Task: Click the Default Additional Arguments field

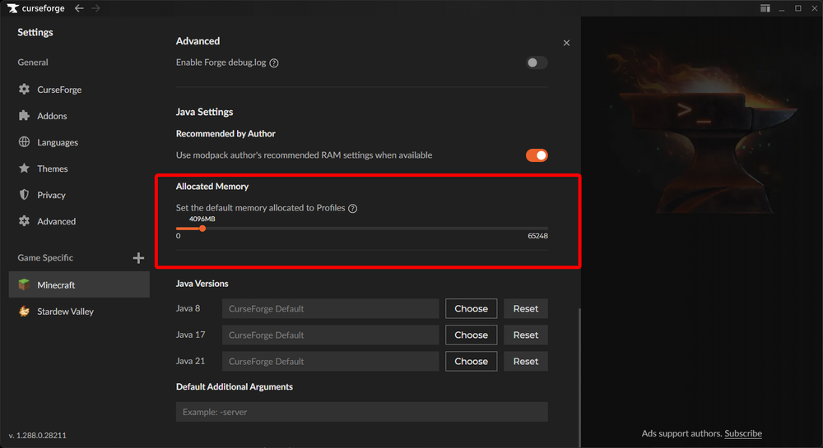Action: pos(361,412)
